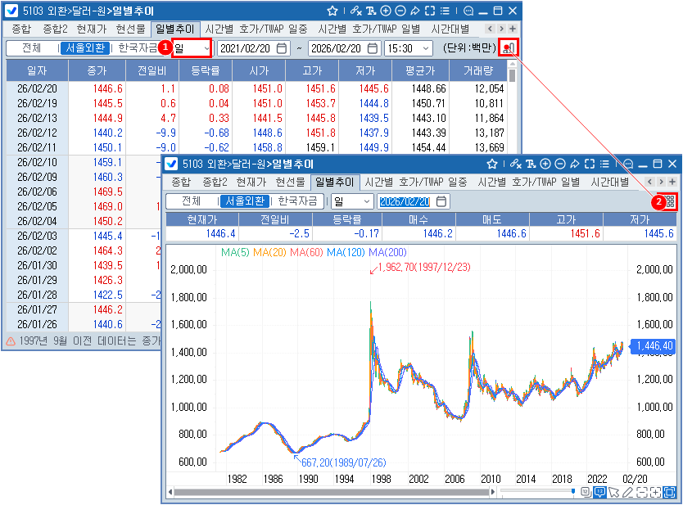683x505 pixels.
Task: Click the 2026/02/20 date field in chart window
Action: point(405,201)
